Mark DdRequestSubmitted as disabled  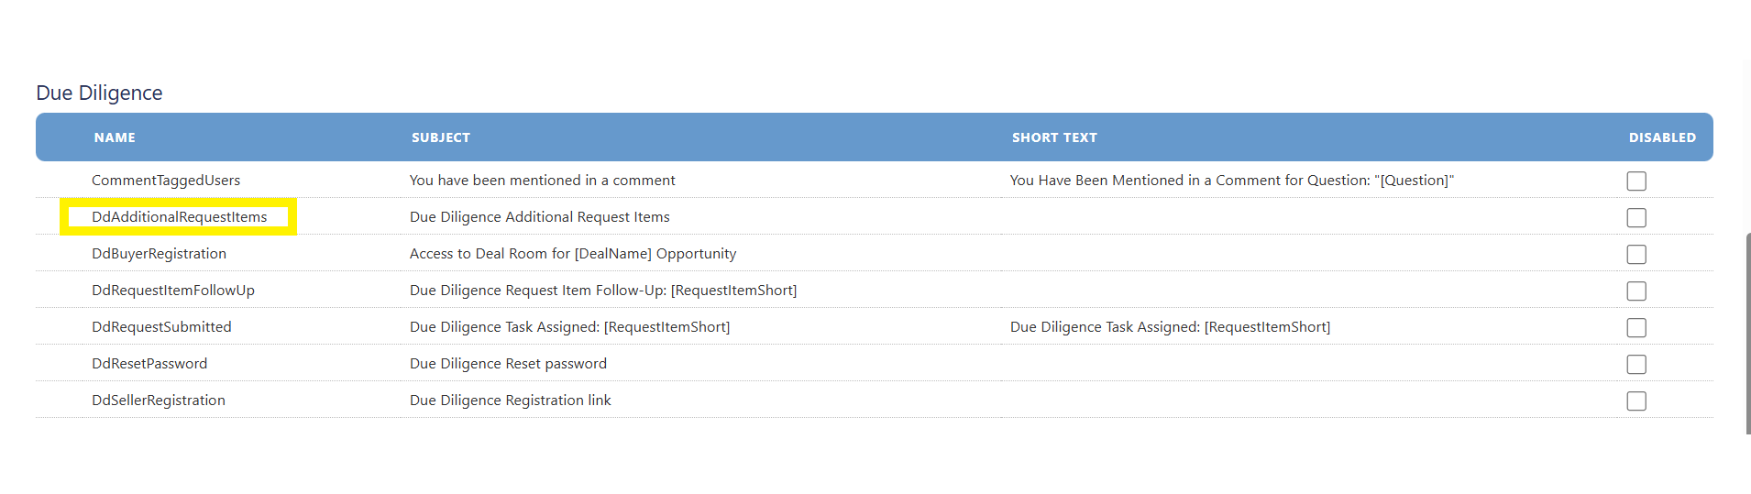pyautogui.click(x=1636, y=327)
